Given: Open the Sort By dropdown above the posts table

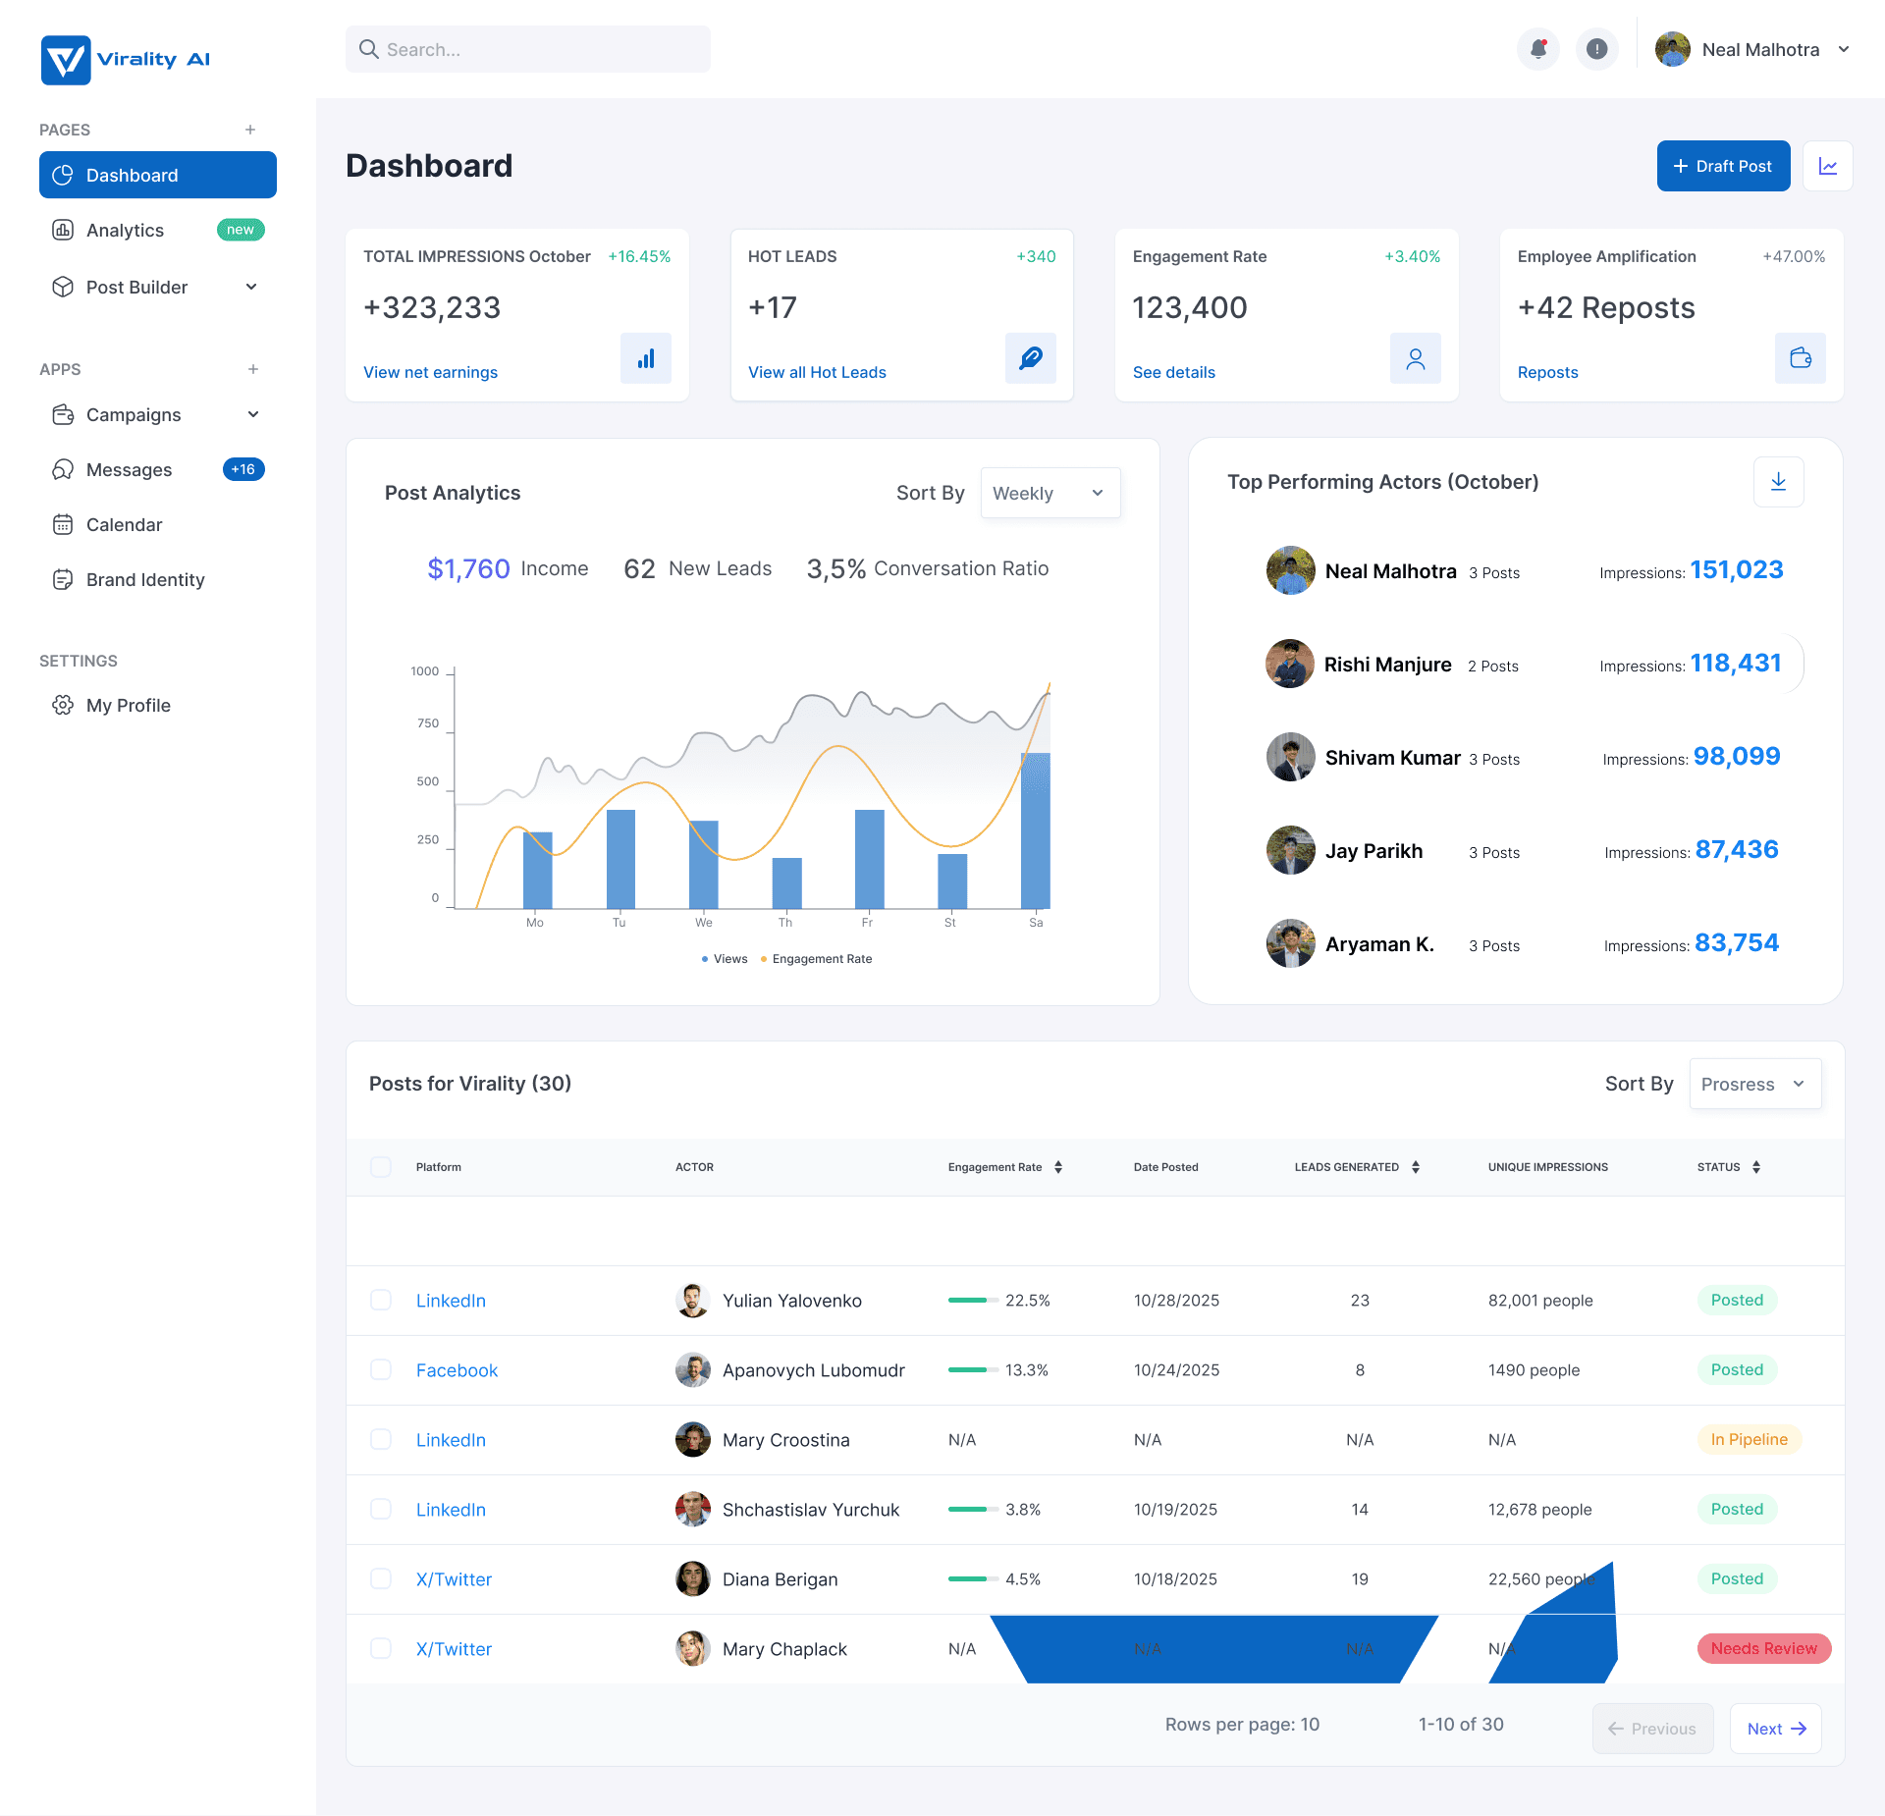Looking at the screenshot, I should 1754,1084.
